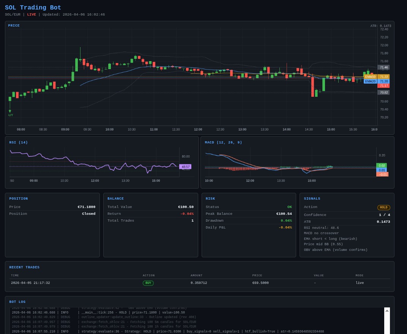Toggle the blue EMA20 value badge visibility
The height and width of the screenshot is (334, 407).
pos(384,81)
